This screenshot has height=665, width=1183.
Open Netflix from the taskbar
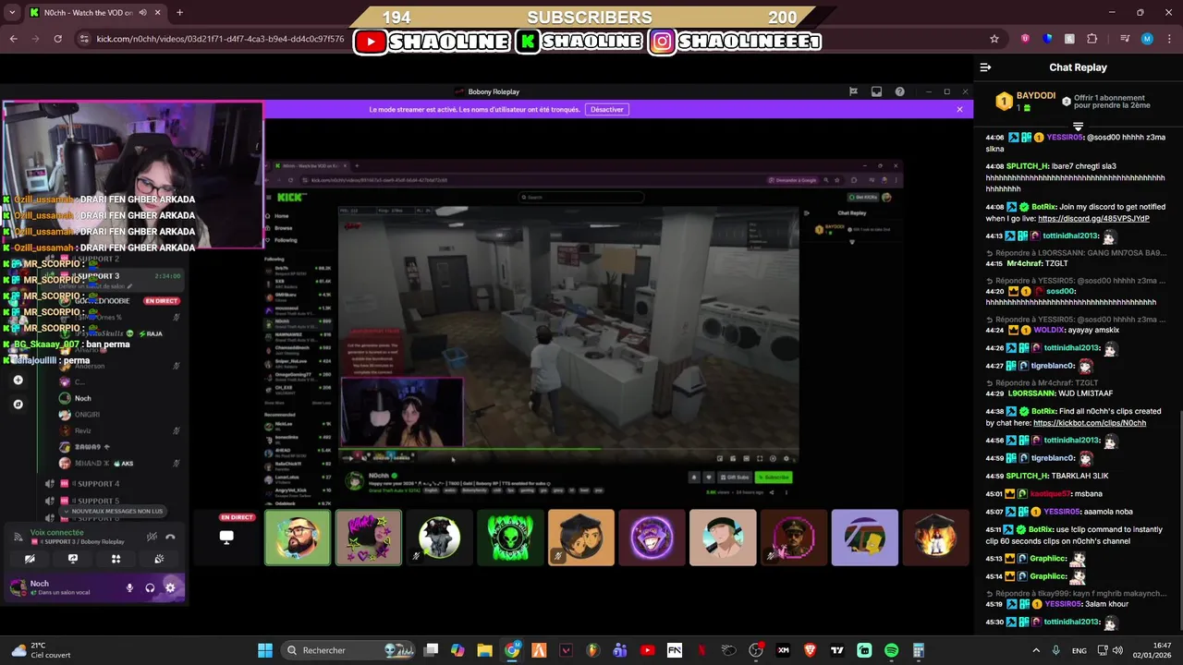point(701,650)
